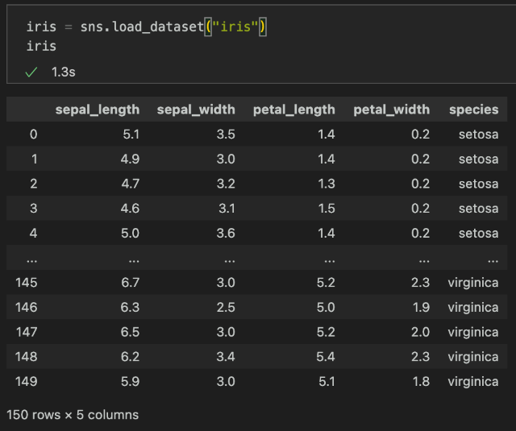Image resolution: width=516 pixels, height=431 pixels.
Task: Click the ellipsis under the species column
Action: tap(493, 261)
